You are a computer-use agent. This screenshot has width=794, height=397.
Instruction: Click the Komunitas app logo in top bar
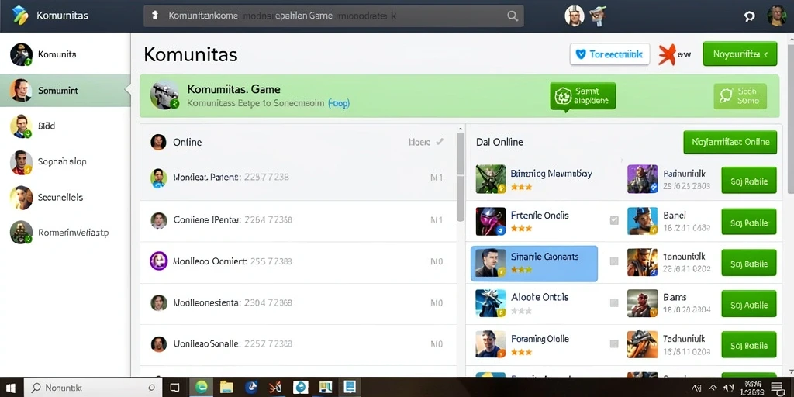pos(19,16)
